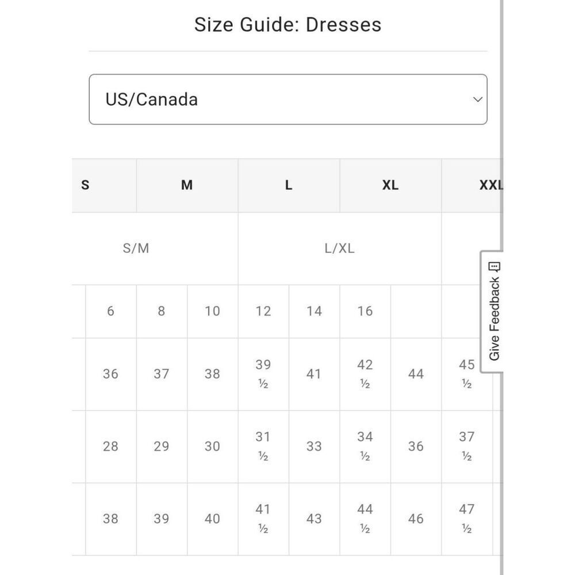
Task: Click the numeric size 16 cell
Action: 365,311
